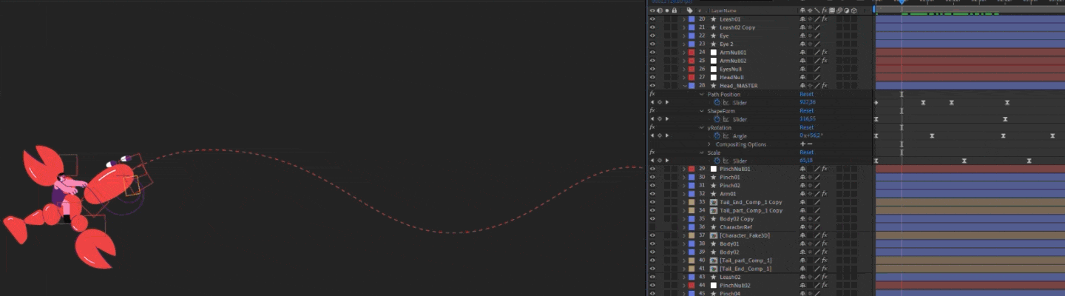Viewport: 1065px width, 296px height.
Task: Toggle eye icon for HeadNull layer
Action: point(652,77)
